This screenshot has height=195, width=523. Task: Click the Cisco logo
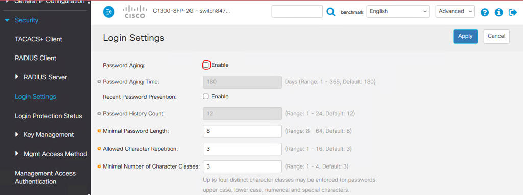click(x=135, y=12)
